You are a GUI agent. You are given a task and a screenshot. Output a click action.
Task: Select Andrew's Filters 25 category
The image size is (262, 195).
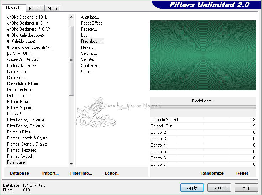tap(23, 59)
